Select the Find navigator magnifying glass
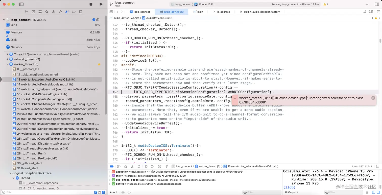The image size is (382, 195). [47, 12]
